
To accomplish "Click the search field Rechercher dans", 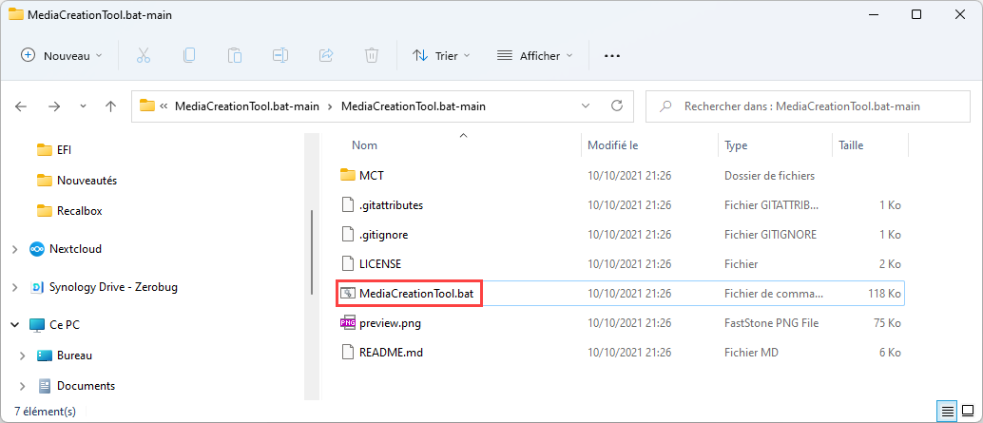I will pyautogui.click(x=807, y=106).
